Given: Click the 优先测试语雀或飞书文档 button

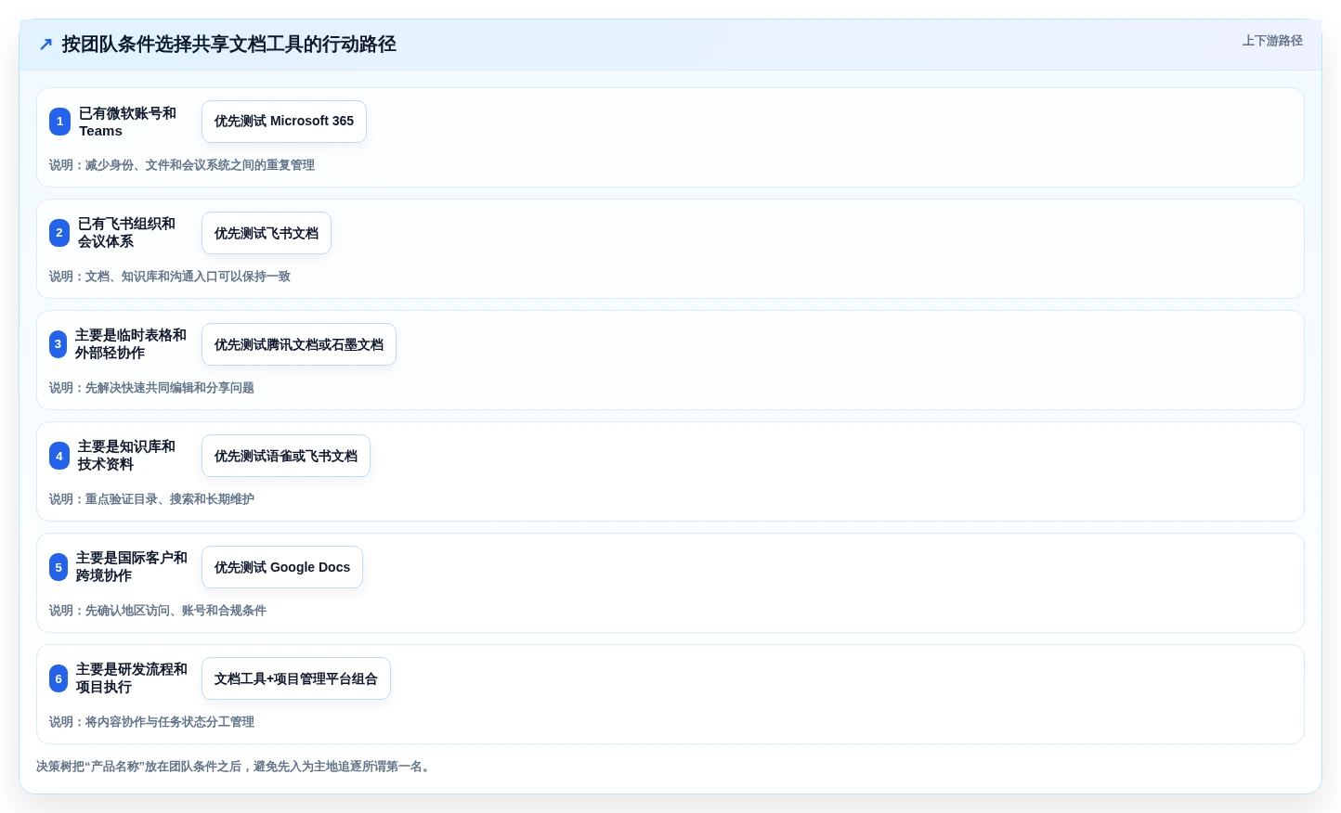Looking at the screenshot, I should click(286, 456).
